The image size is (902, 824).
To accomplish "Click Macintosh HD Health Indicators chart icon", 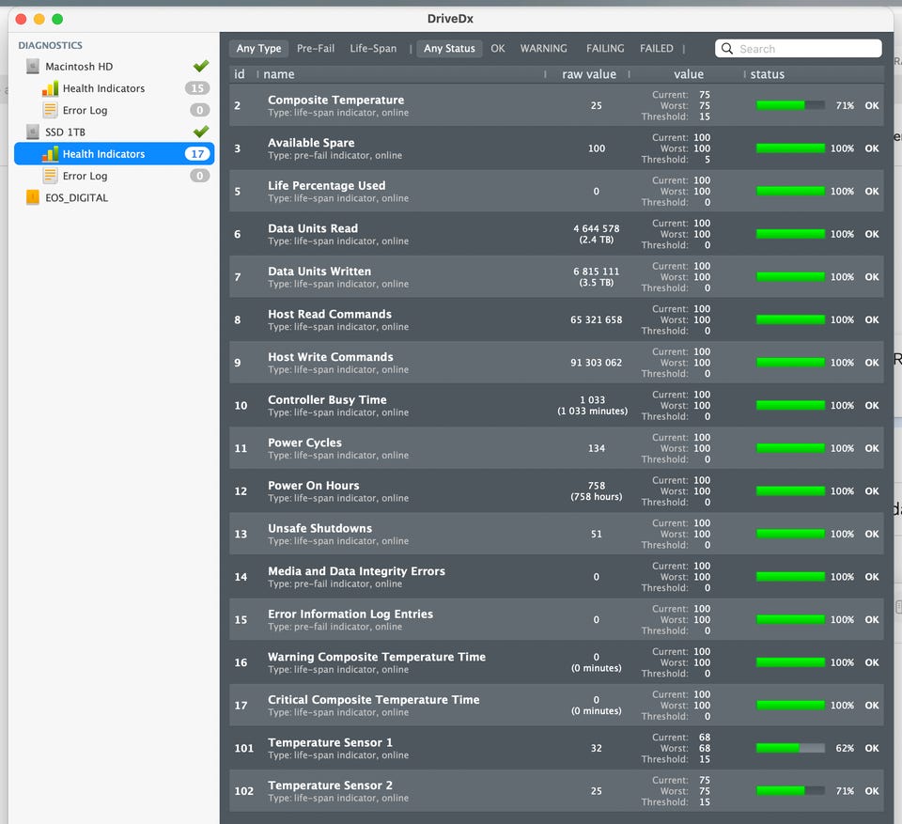I will (x=51, y=88).
